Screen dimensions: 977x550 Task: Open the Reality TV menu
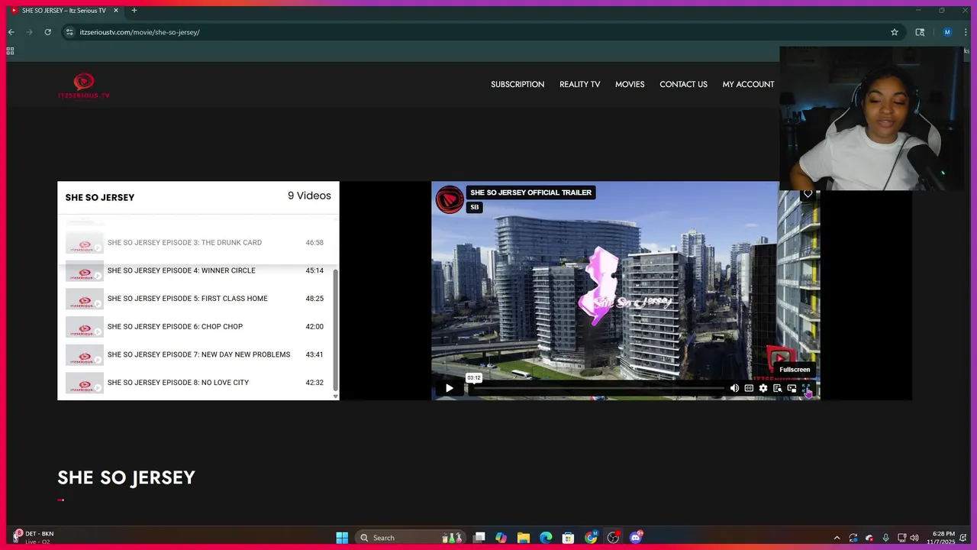[x=579, y=84]
